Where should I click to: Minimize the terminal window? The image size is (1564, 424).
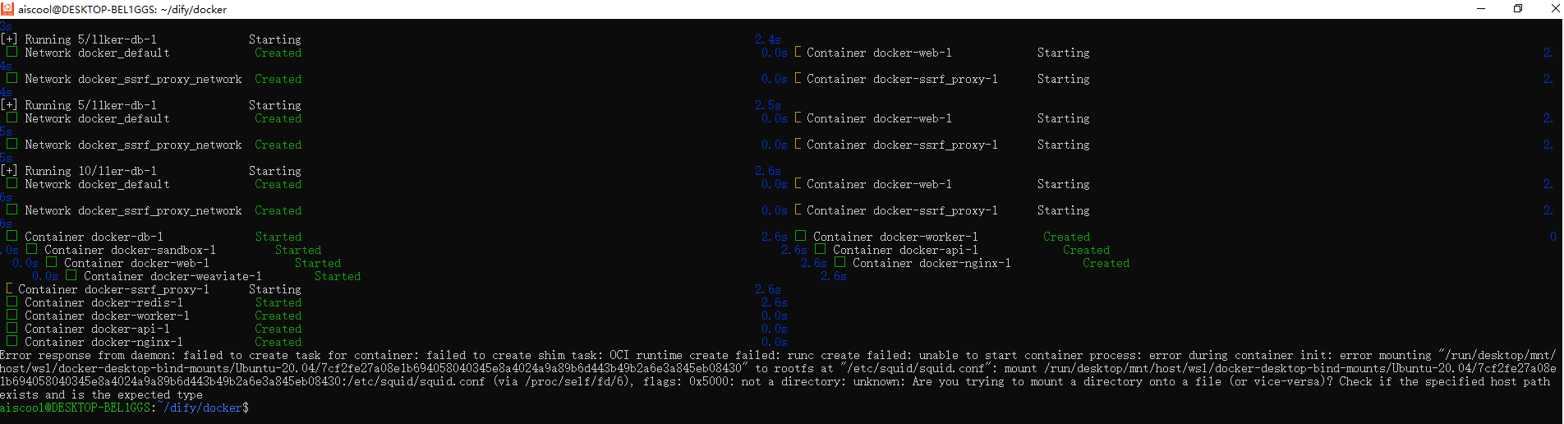point(1481,9)
